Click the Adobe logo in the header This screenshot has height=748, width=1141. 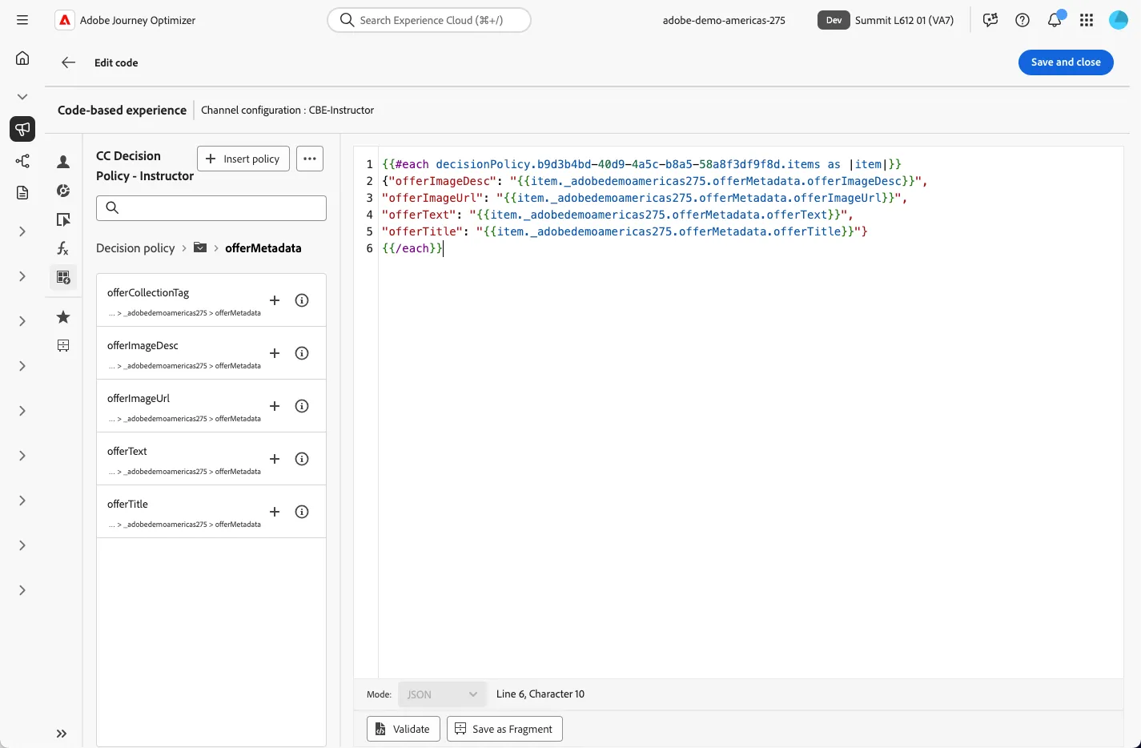pos(64,20)
